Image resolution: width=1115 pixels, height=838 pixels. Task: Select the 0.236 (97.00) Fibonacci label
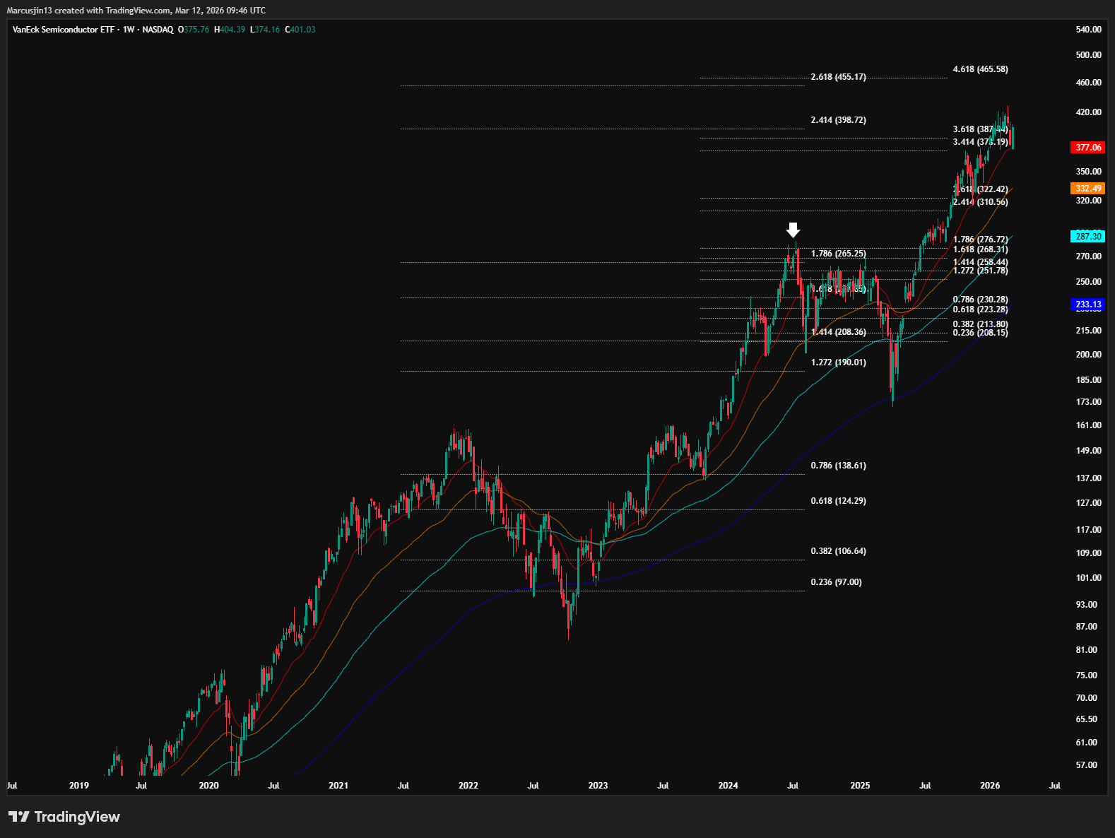836,582
